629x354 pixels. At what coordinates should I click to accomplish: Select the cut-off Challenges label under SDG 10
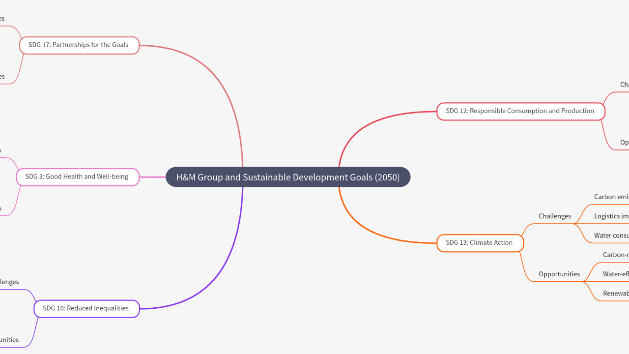click(9, 282)
